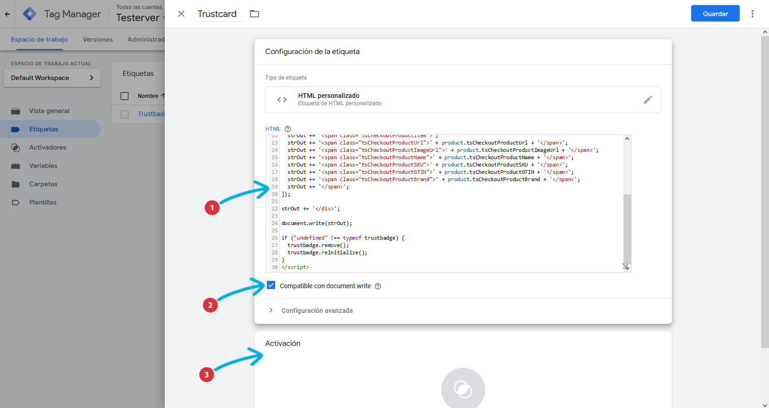Open Etiquetas in sidebar
The height and width of the screenshot is (408, 769).
coord(49,129)
